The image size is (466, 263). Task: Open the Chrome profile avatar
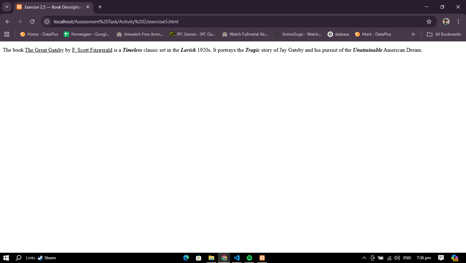point(446,22)
